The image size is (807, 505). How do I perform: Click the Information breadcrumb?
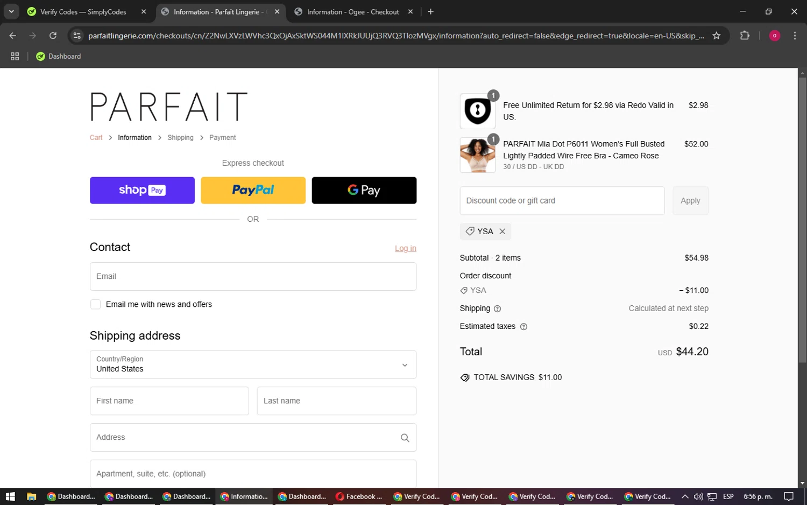134,138
